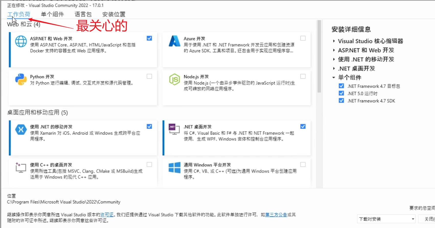Screen dimensions: 435x228
Task: Enable the Node.js 开发 workload checkbox
Action: (303, 76)
